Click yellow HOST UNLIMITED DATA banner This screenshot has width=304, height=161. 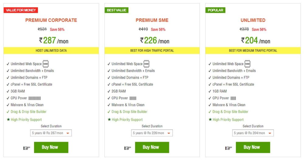(51, 51)
